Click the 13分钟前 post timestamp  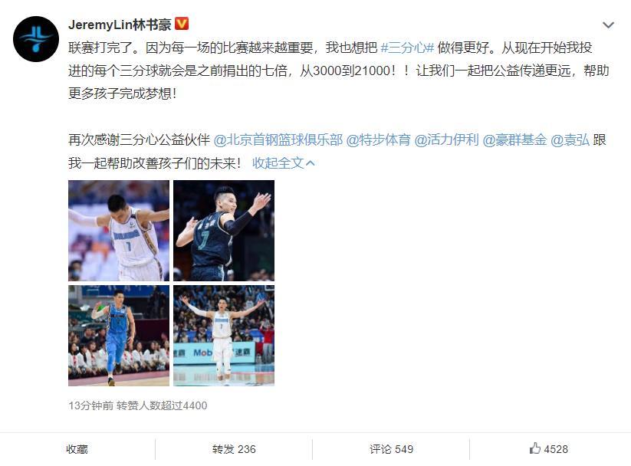[x=90, y=405]
